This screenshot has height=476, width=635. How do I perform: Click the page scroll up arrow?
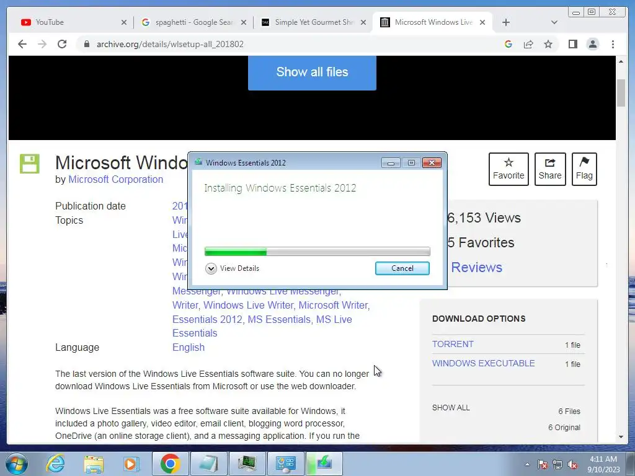point(621,61)
